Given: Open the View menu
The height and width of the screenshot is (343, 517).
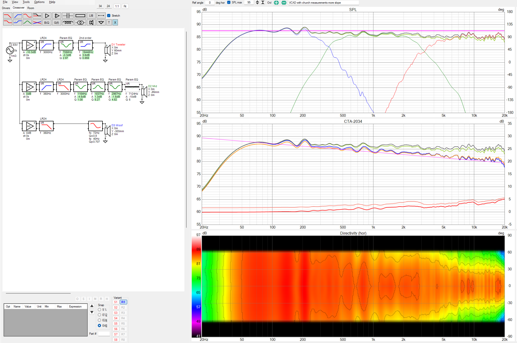Looking at the screenshot, I should pyautogui.click(x=15, y=2).
